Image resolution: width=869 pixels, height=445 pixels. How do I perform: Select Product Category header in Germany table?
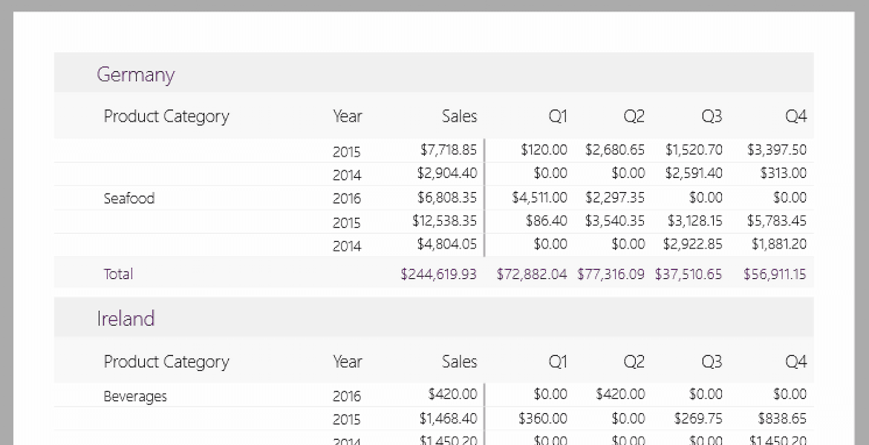click(x=166, y=116)
